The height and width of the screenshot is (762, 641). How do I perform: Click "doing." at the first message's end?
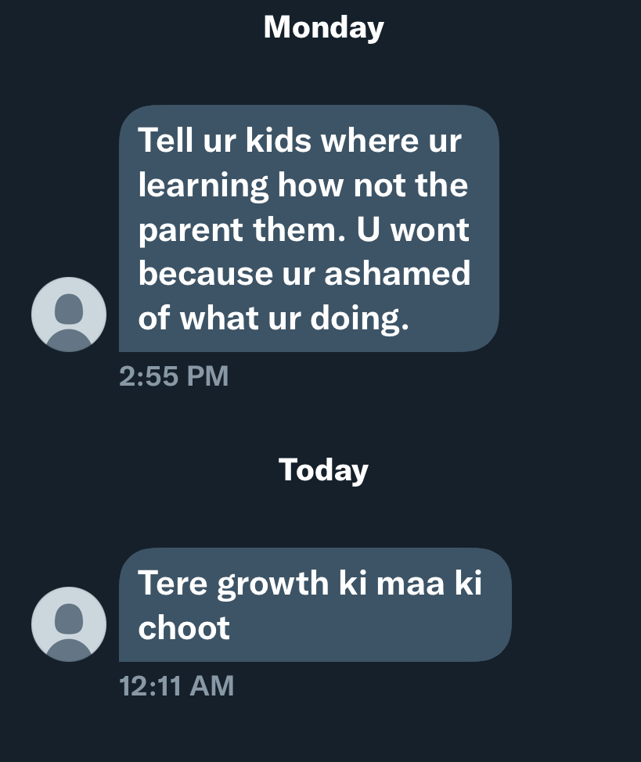(x=359, y=319)
